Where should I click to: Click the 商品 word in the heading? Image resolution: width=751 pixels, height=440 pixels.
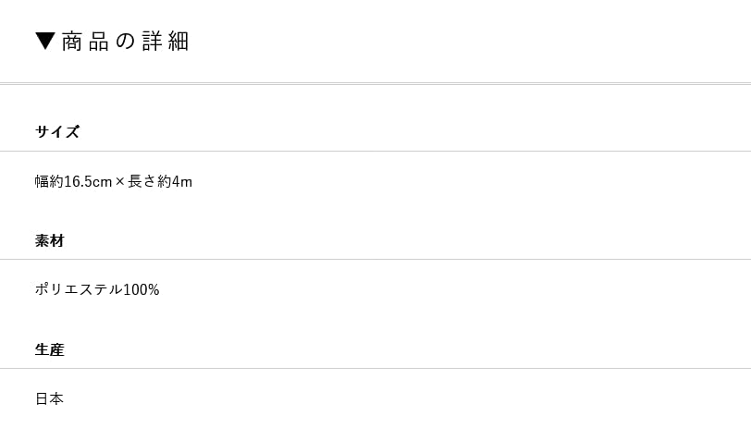click(x=85, y=42)
